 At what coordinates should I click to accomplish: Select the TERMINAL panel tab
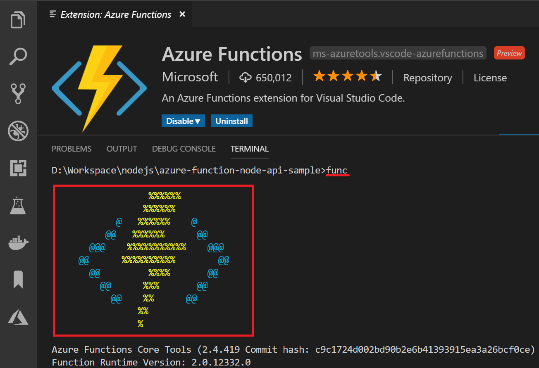point(250,149)
